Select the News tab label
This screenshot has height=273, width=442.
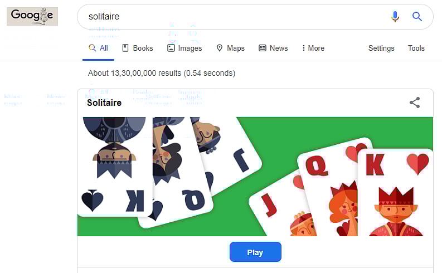click(279, 48)
